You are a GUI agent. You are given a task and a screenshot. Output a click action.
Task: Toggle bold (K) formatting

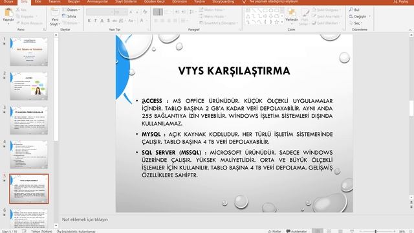(x=89, y=21)
